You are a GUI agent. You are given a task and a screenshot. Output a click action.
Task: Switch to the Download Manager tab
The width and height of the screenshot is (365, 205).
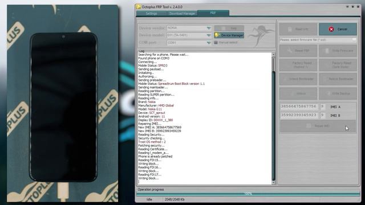pos(182,14)
